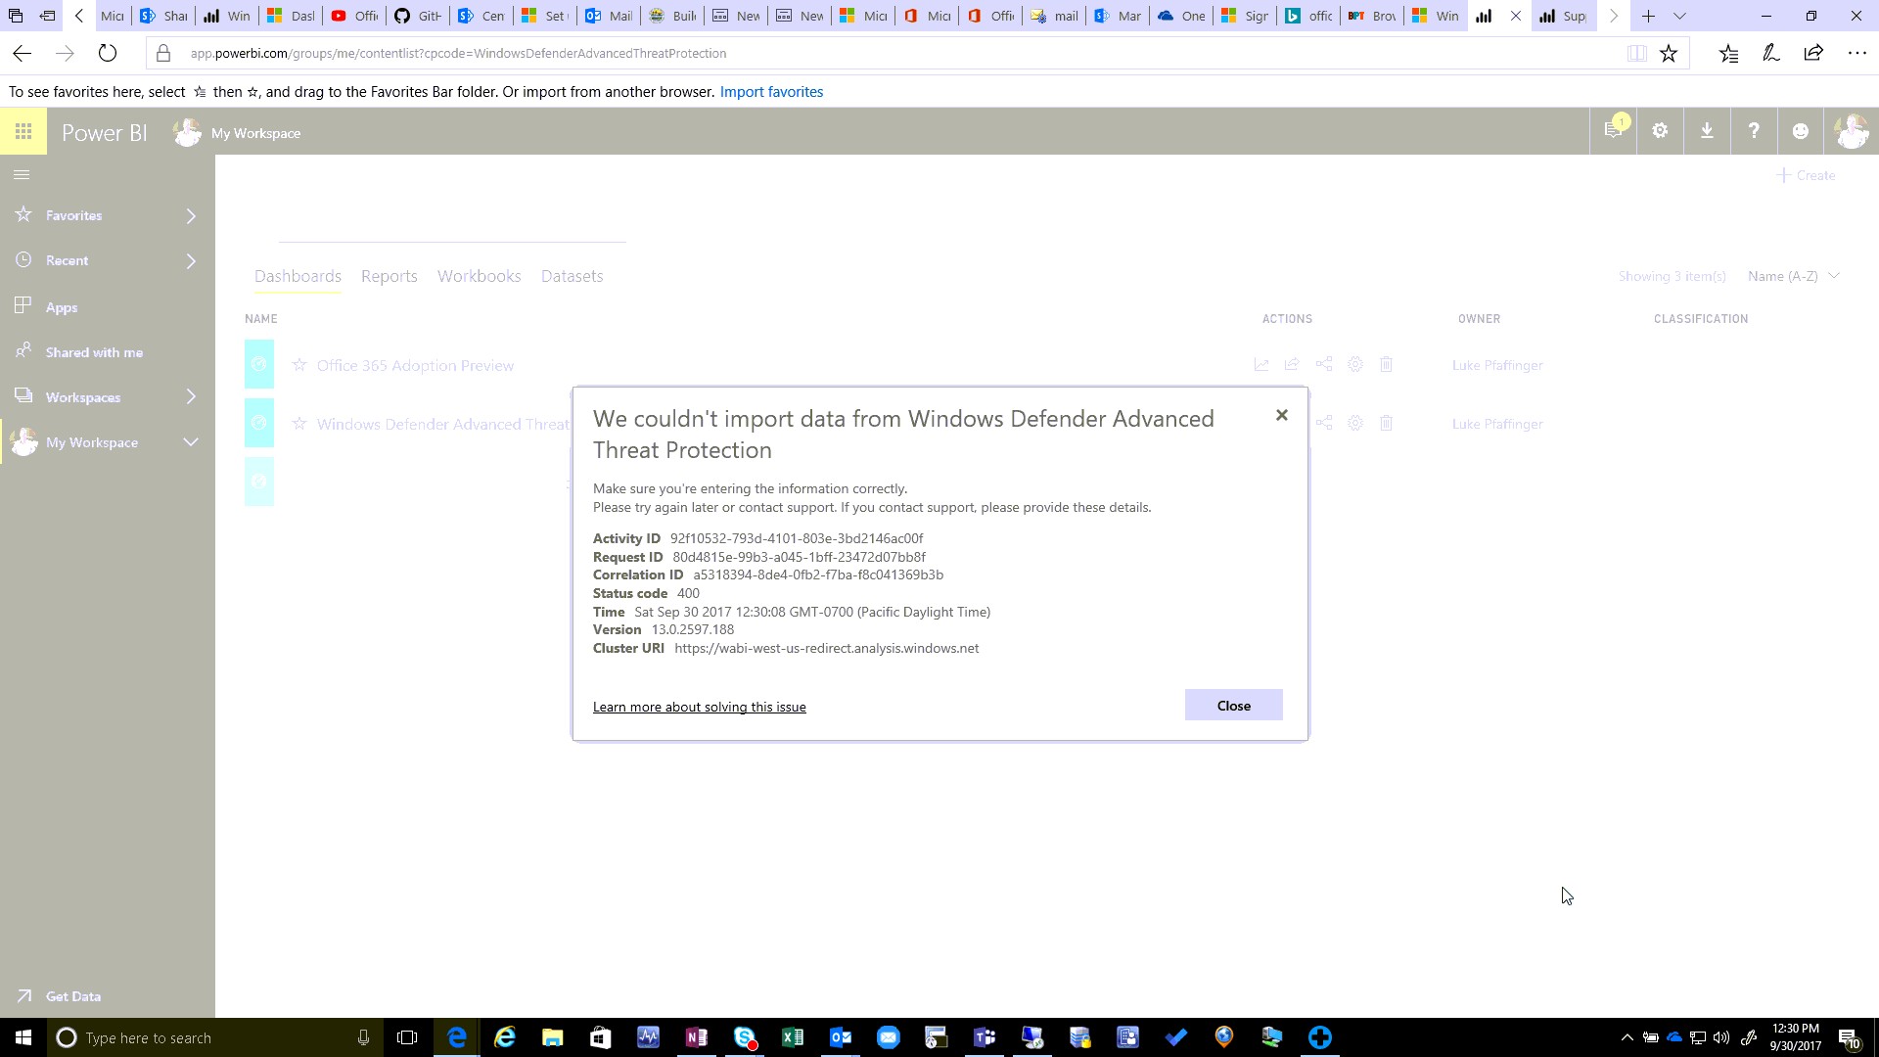
Task: Expand Workspaces flyout arrow
Action: click(191, 396)
